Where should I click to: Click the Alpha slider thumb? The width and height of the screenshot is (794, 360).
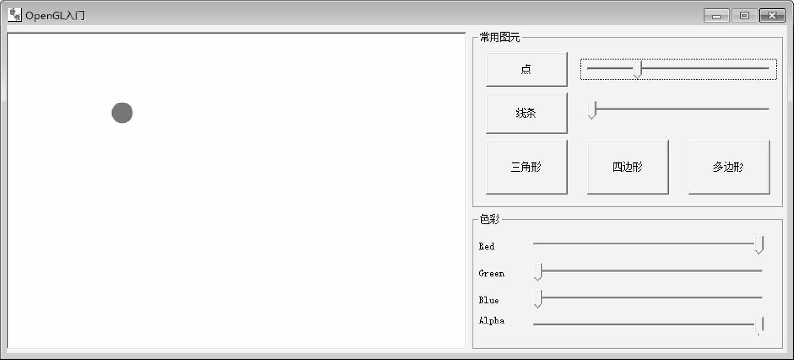pos(759,326)
